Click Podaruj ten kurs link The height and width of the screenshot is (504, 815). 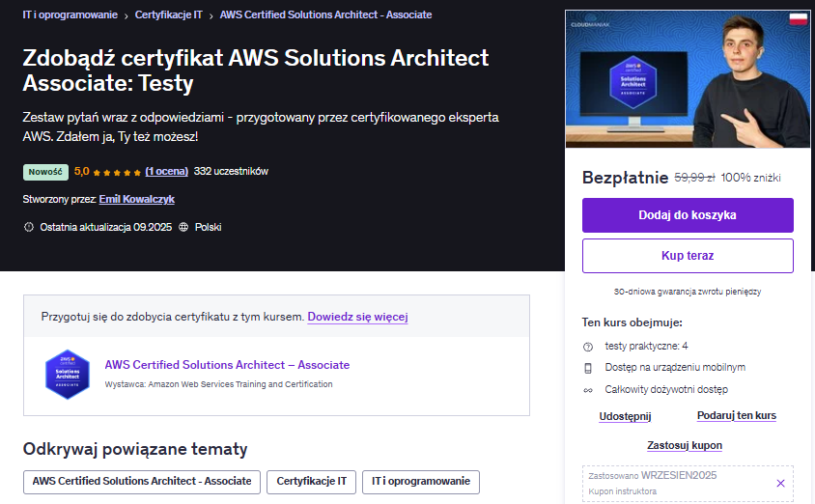[x=736, y=416]
